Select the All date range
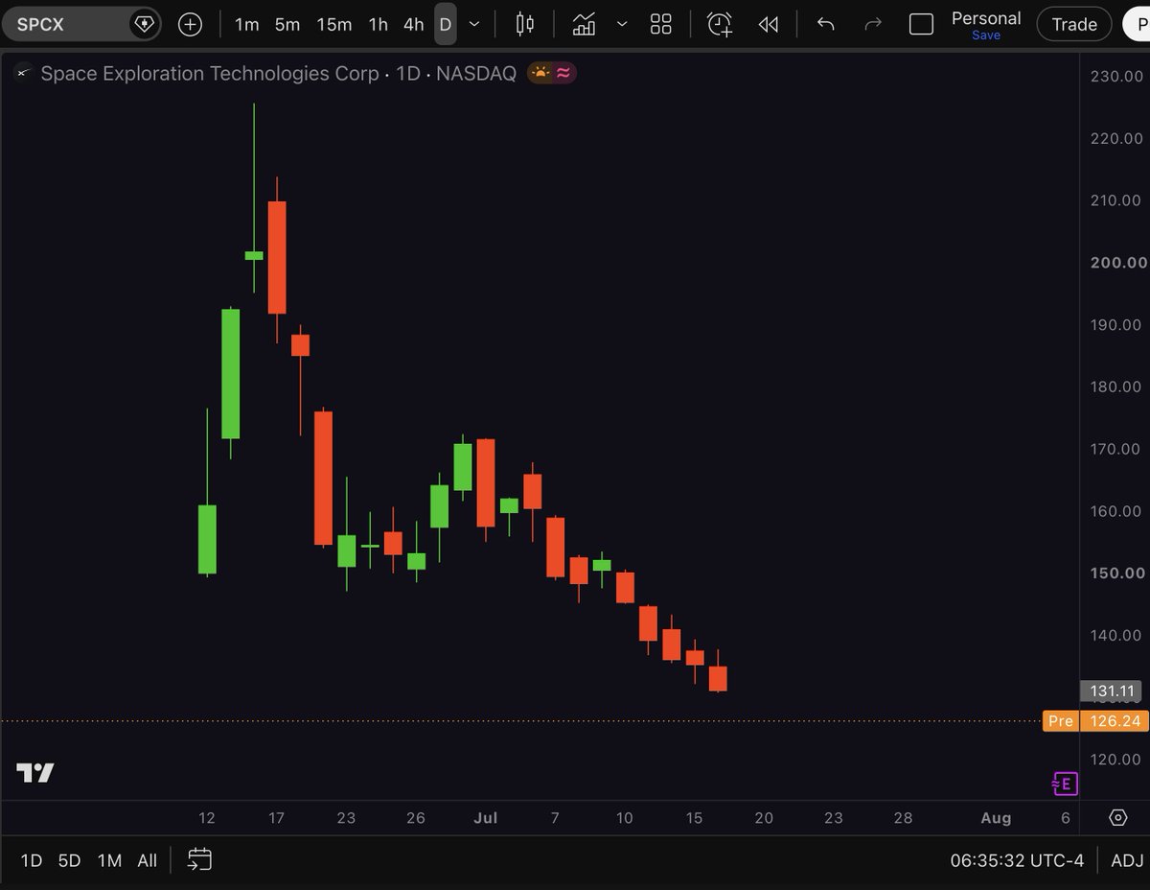The height and width of the screenshot is (890, 1150). tap(147, 860)
